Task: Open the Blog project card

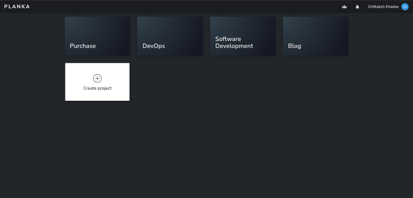Action: [x=315, y=36]
